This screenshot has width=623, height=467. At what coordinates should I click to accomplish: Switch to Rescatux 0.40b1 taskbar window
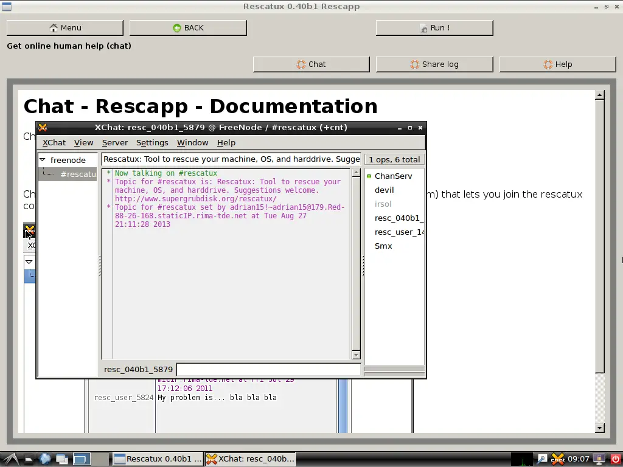(158, 459)
